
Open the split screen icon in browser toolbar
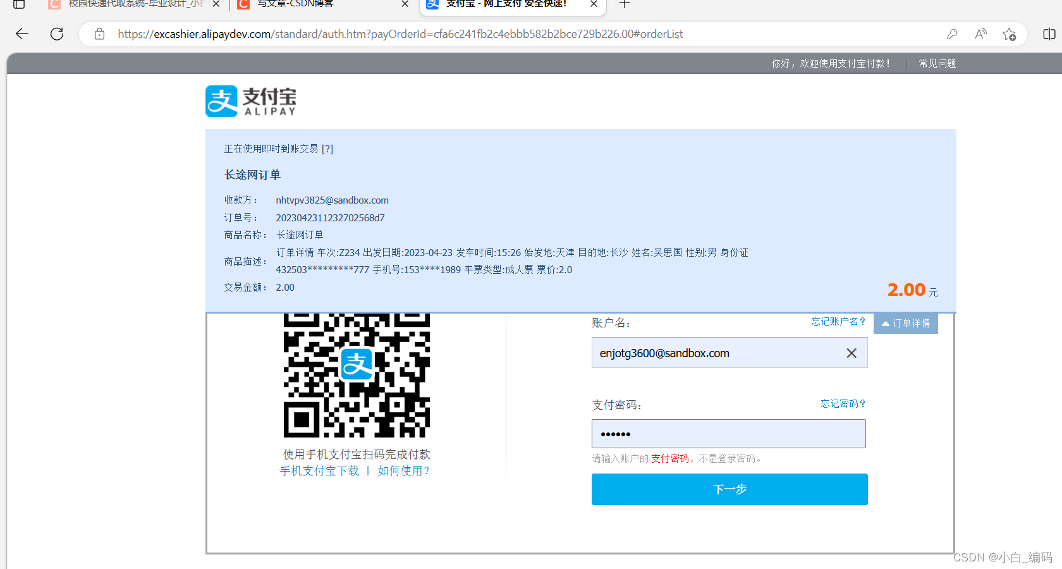(x=1049, y=34)
